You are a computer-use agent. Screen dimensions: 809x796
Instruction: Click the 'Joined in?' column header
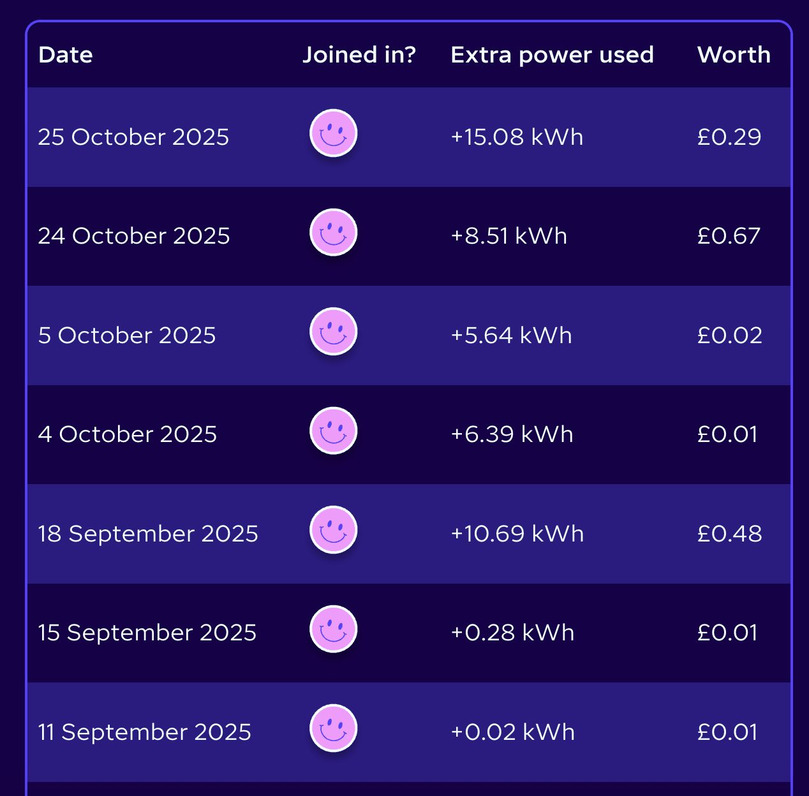click(x=359, y=55)
